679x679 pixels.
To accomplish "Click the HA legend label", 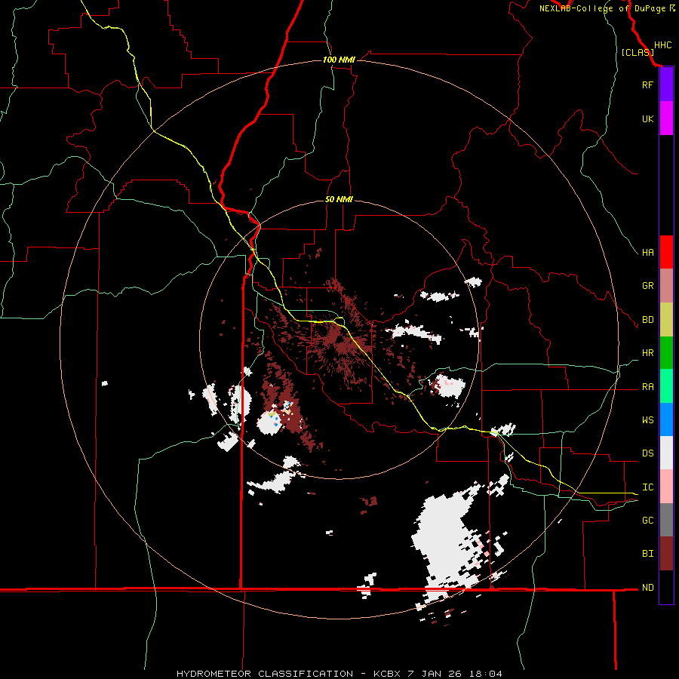I will (x=647, y=253).
